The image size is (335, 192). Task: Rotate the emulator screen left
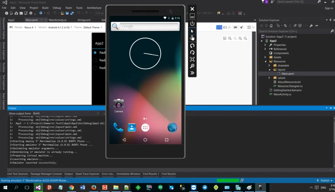click(192, 45)
